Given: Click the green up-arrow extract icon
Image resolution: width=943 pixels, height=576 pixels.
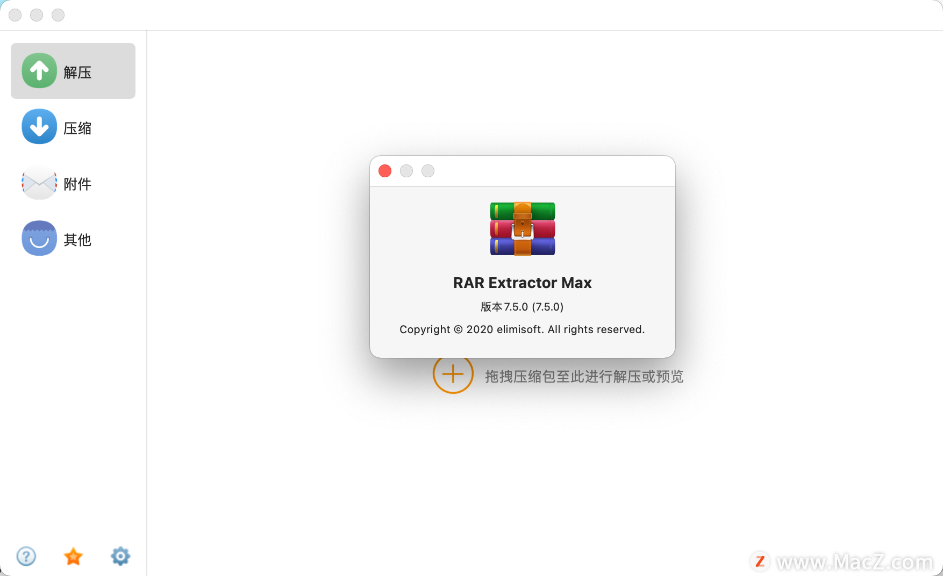Looking at the screenshot, I should click(x=39, y=70).
